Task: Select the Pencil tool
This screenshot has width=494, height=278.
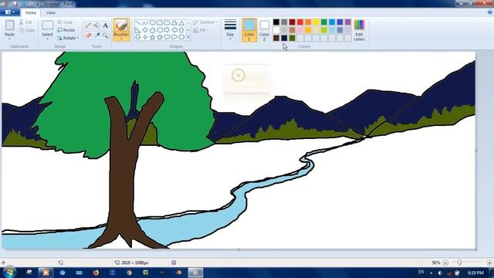Action: click(89, 25)
